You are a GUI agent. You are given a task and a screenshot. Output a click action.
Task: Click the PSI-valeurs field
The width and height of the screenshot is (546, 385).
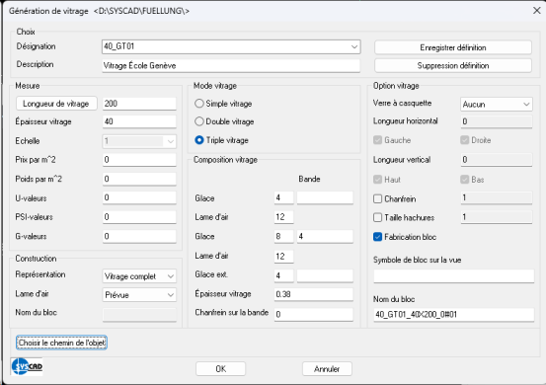tap(139, 217)
